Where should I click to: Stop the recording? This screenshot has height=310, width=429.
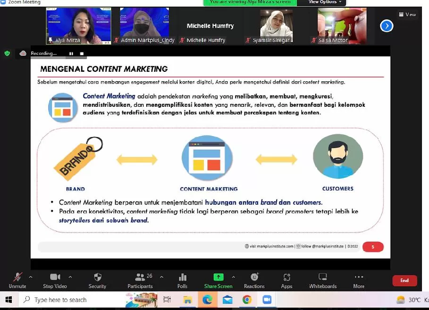pos(82,54)
